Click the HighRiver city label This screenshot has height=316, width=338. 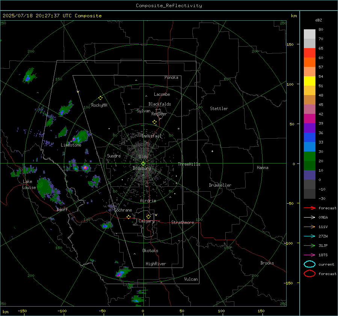(156, 264)
